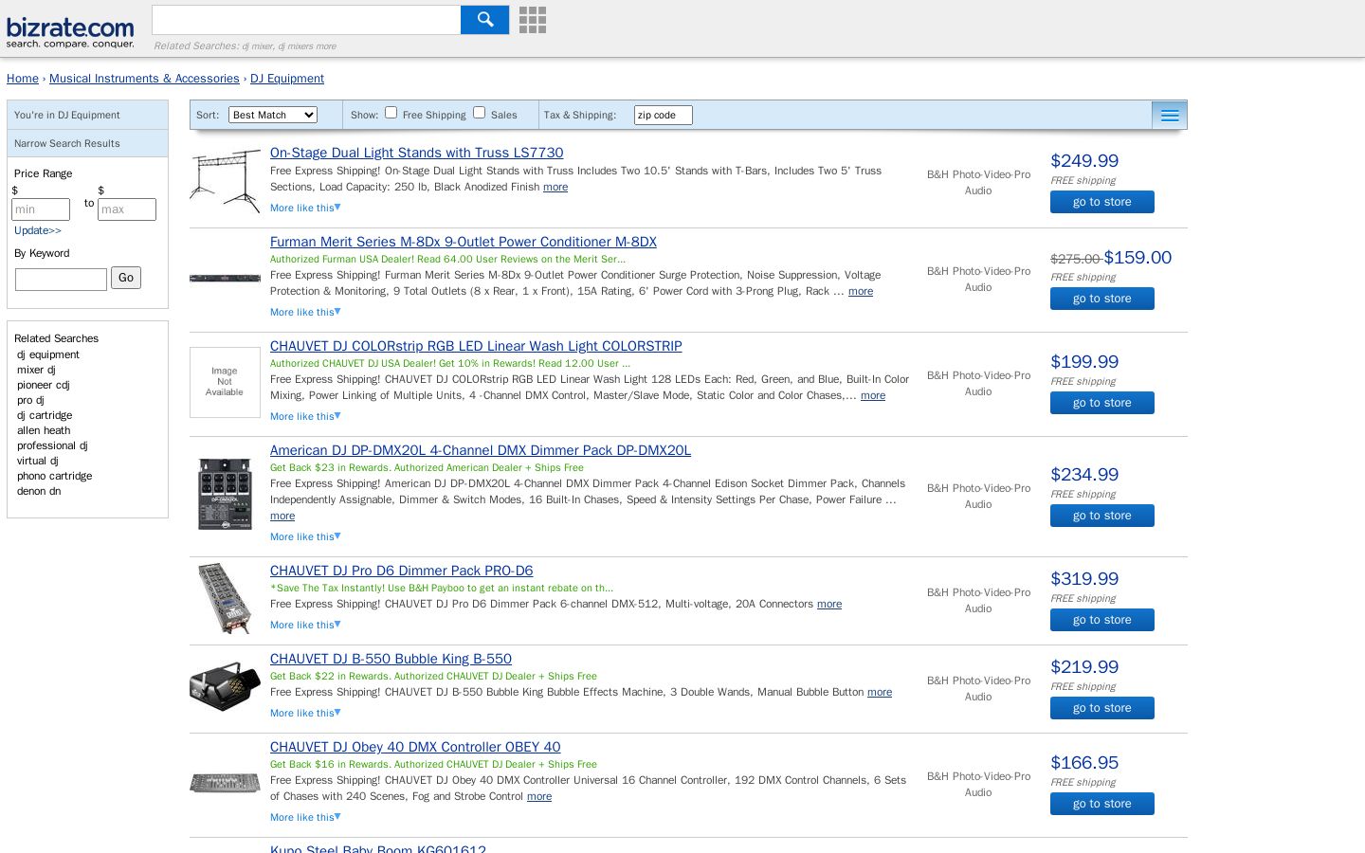Click 'more' in the Furman description
Image resolution: width=1365 pixels, height=853 pixels.
(x=861, y=291)
